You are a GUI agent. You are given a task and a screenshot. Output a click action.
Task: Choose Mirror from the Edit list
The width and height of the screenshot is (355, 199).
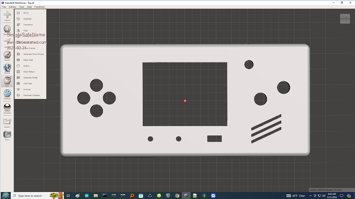[26, 13]
